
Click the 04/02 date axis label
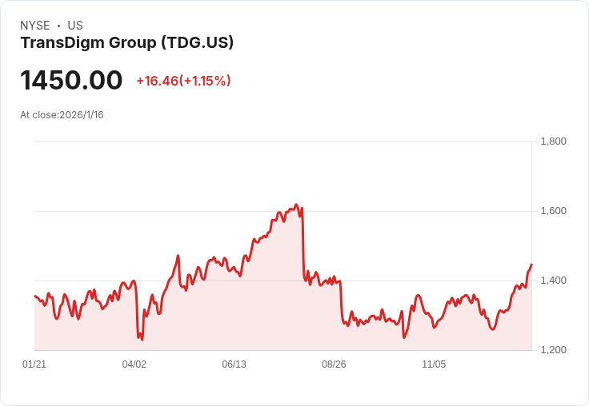[x=134, y=364]
